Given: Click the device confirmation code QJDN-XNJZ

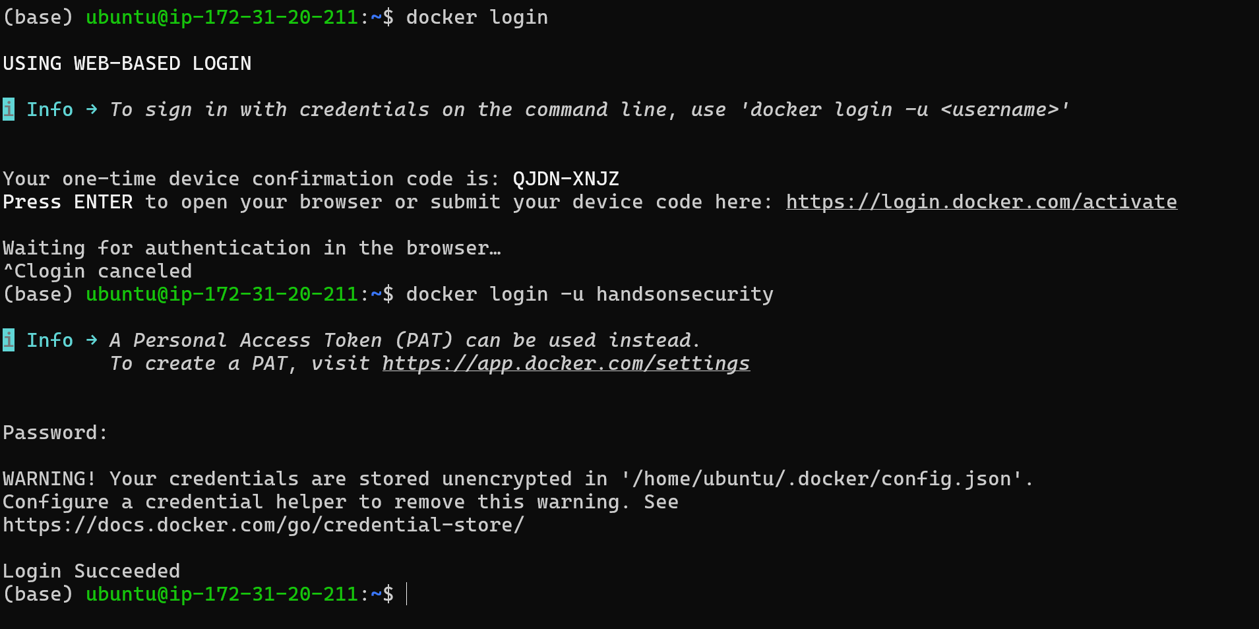Looking at the screenshot, I should tap(566, 179).
